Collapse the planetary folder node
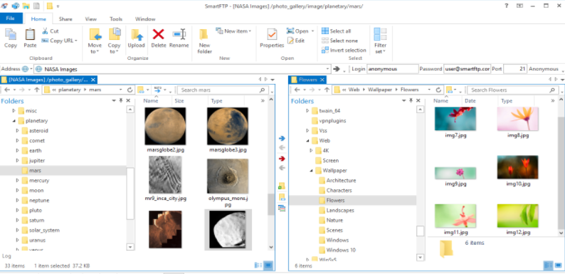Image resolution: width=565 pixels, height=274 pixels. [x=14, y=121]
